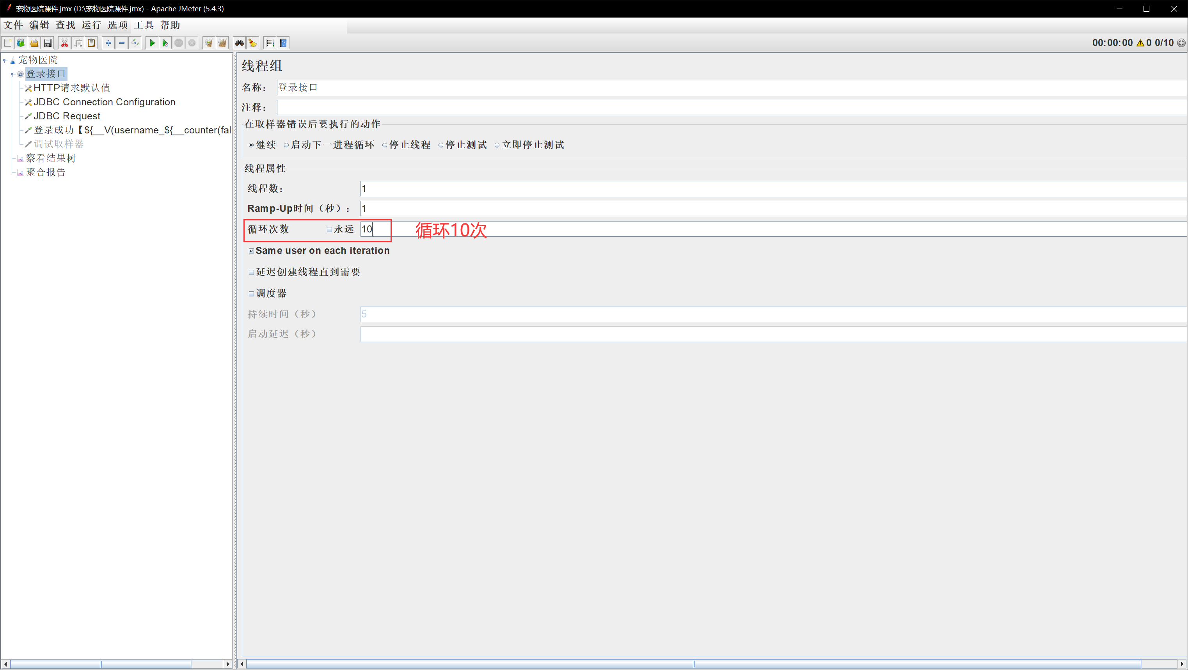The width and height of the screenshot is (1188, 670).
Task: Uncheck Same user on each iteration
Action: (251, 251)
